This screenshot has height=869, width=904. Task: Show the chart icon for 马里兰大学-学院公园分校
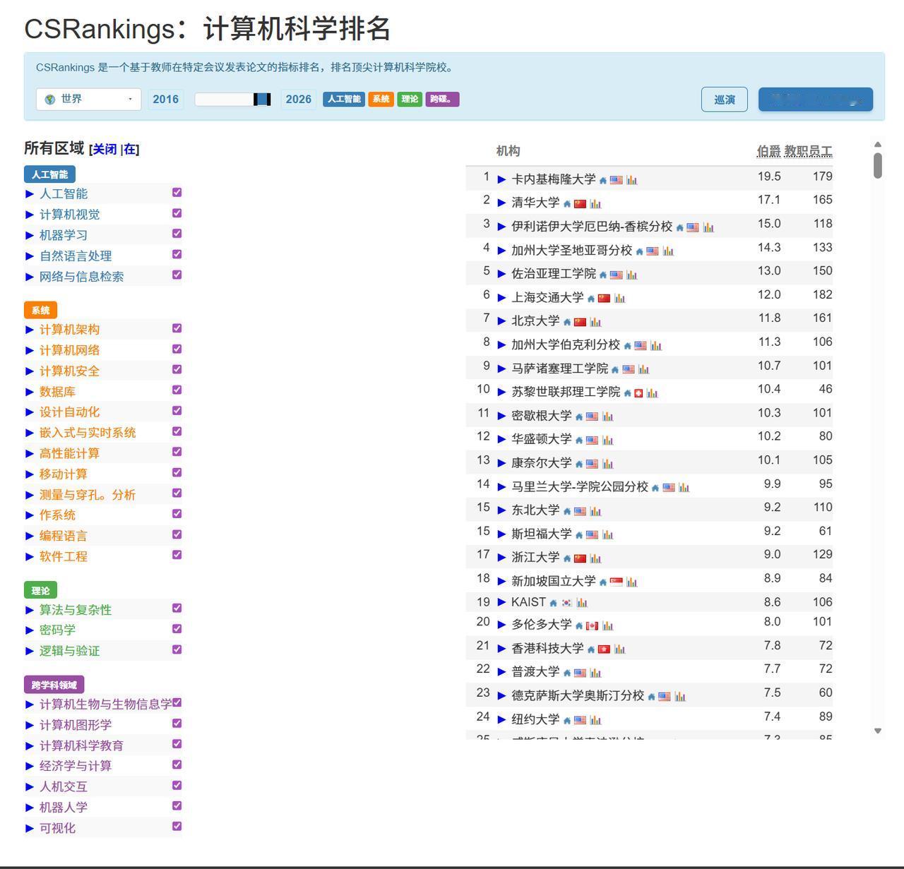[x=684, y=487]
